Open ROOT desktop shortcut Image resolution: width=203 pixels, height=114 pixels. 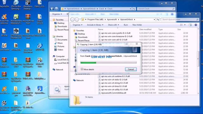[40, 47]
